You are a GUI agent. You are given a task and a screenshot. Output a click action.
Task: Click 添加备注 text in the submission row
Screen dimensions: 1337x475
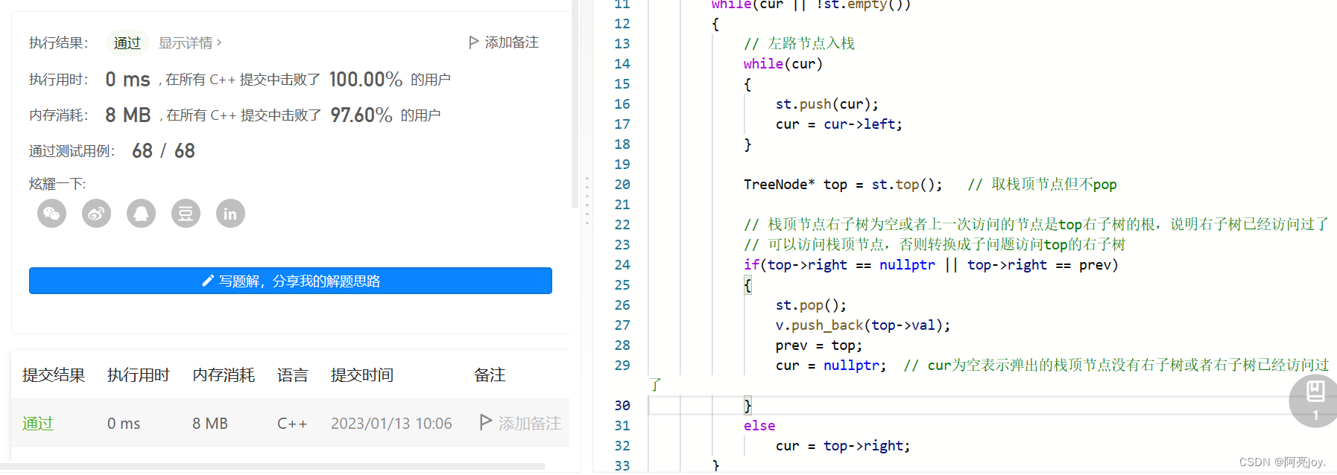[529, 423]
